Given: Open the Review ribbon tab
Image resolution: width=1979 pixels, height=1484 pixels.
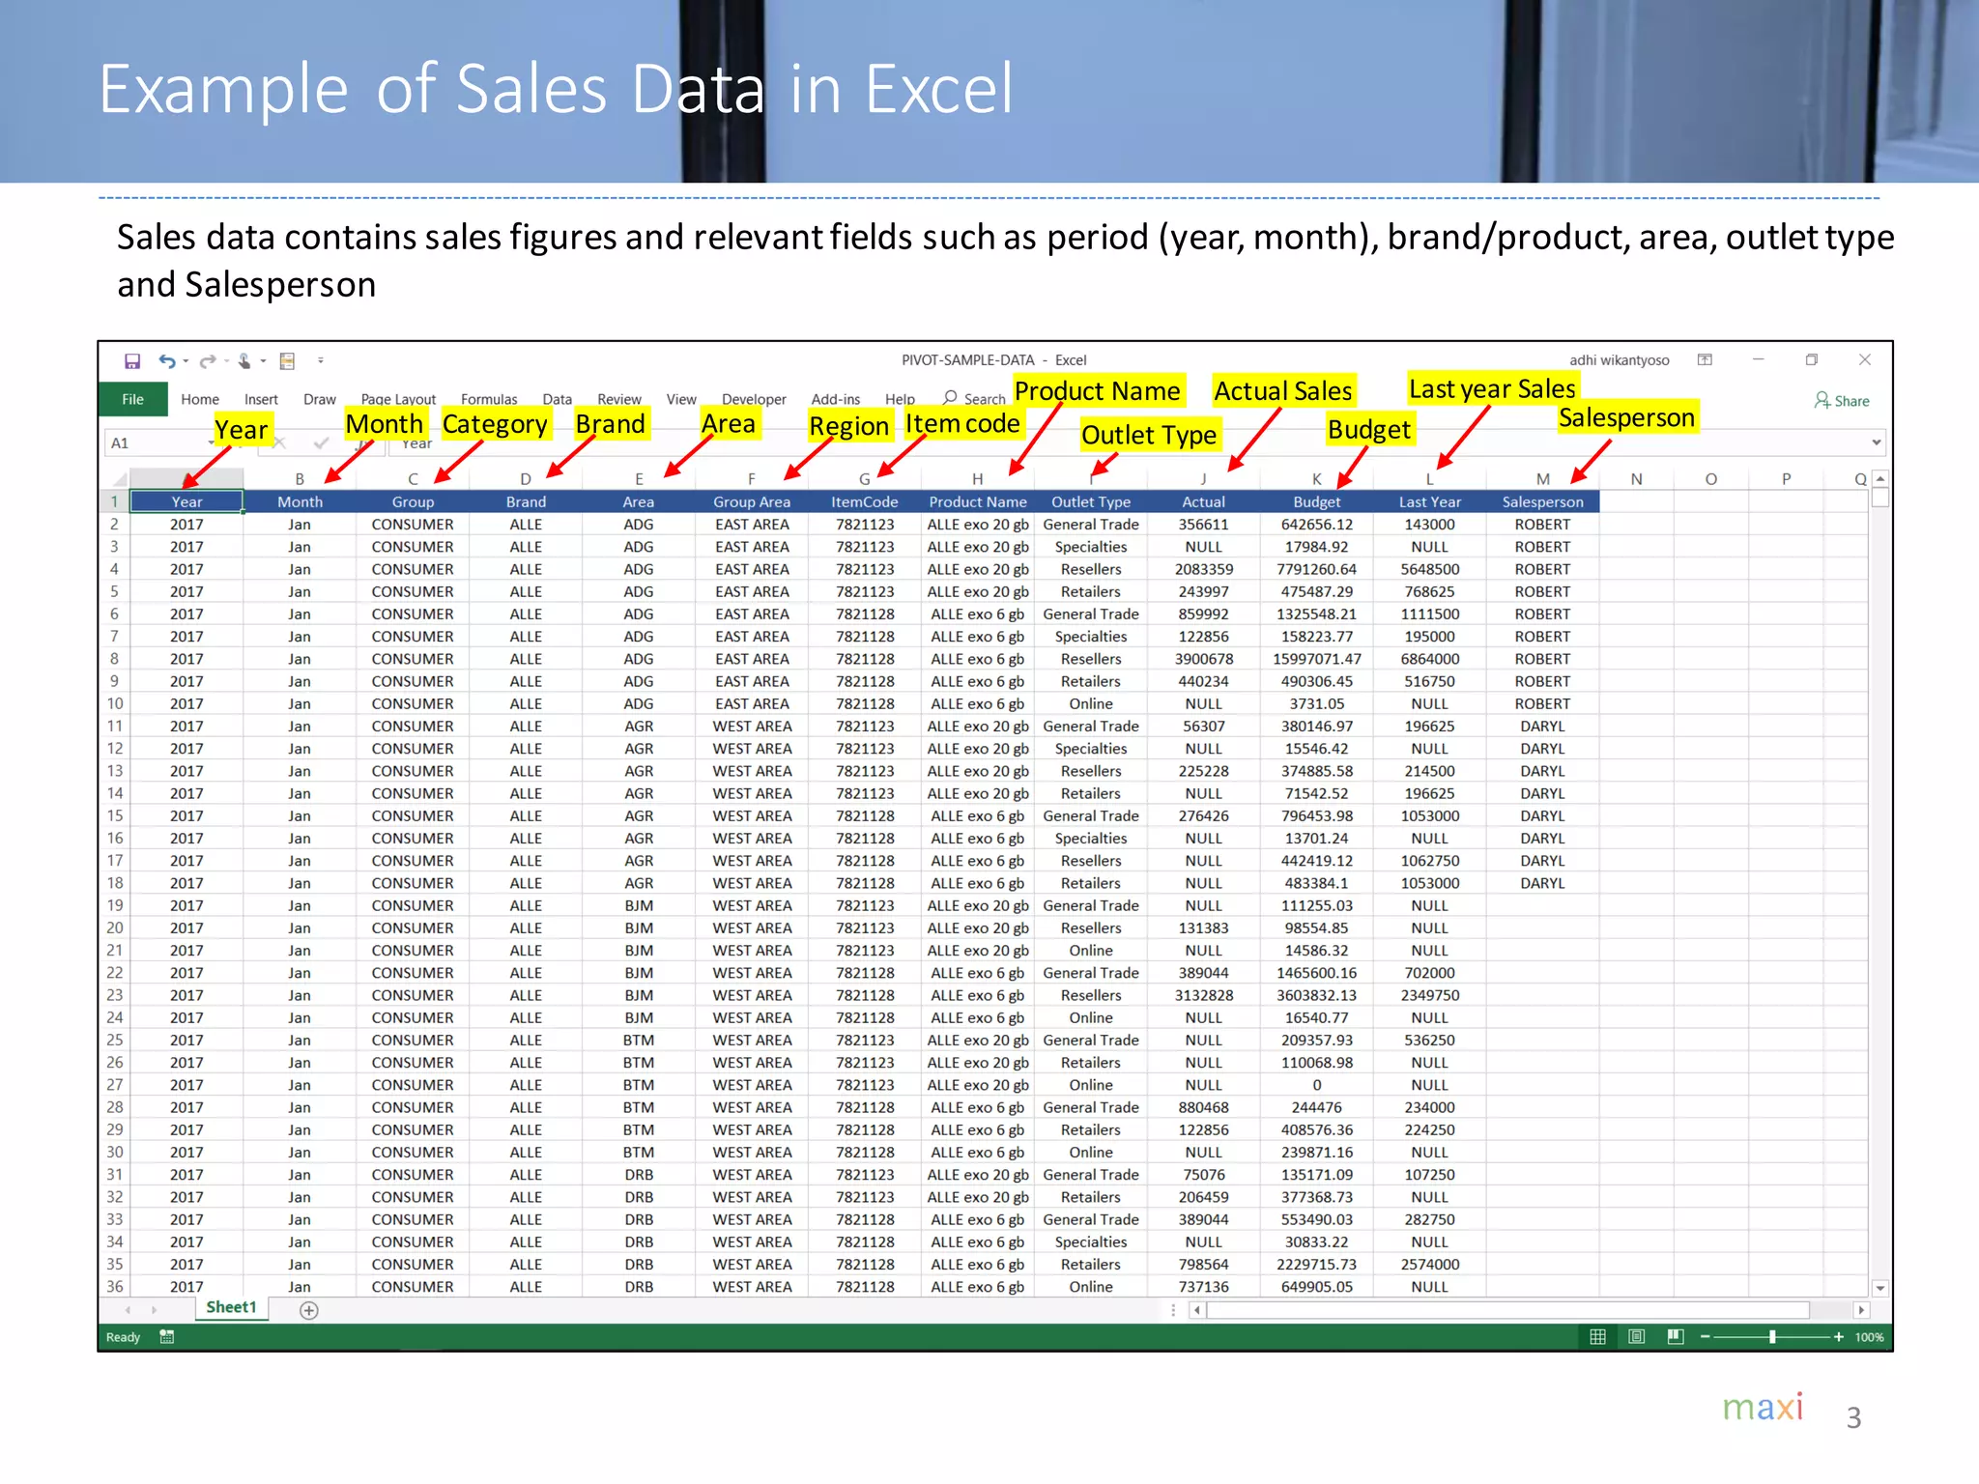Looking at the screenshot, I should pos(619,399).
